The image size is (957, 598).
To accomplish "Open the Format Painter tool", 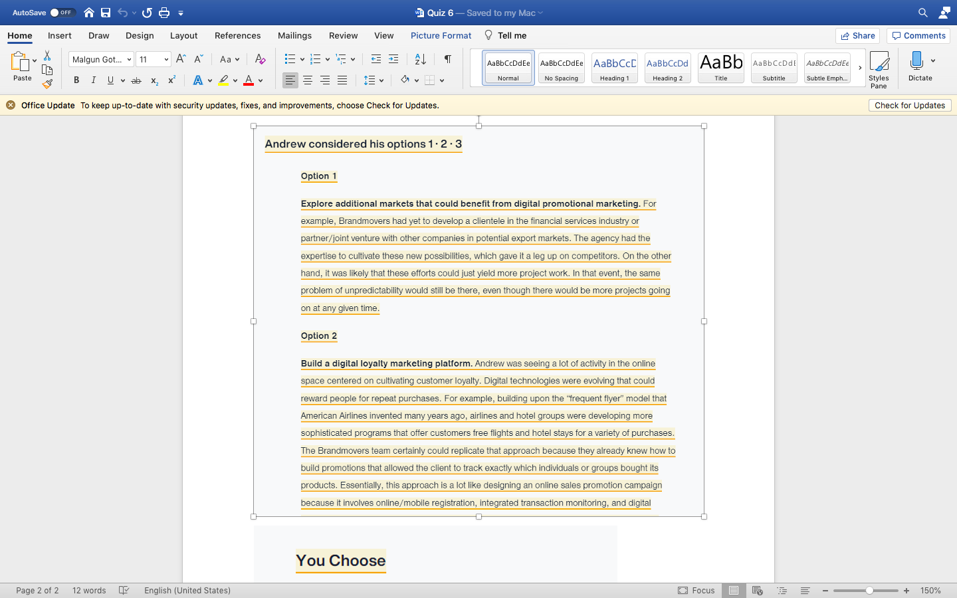I will pos(47,83).
